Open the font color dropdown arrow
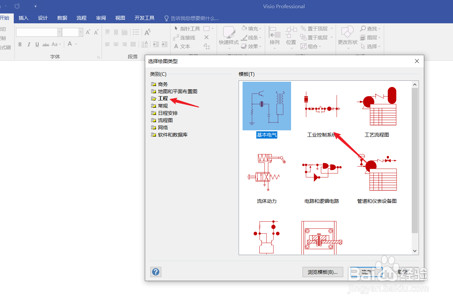This screenshot has width=453, height=304. point(76,44)
